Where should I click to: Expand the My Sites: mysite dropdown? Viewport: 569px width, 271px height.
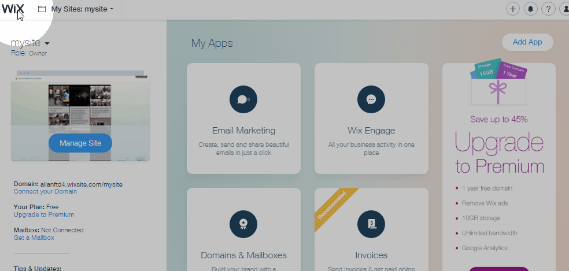(82, 9)
